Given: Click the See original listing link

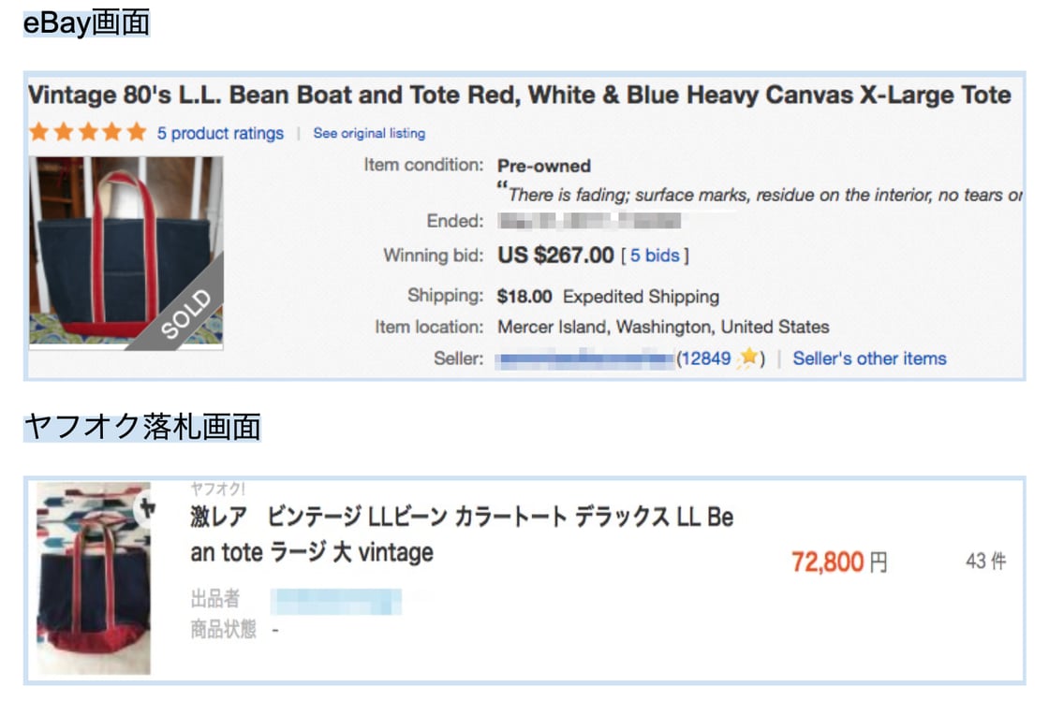Looking at the screenshot, I should 369,133.
